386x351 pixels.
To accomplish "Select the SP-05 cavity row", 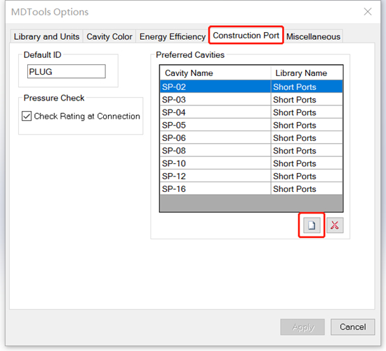I will (x=251, y=125).
